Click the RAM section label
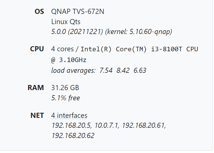 click(x=36, y=88)
